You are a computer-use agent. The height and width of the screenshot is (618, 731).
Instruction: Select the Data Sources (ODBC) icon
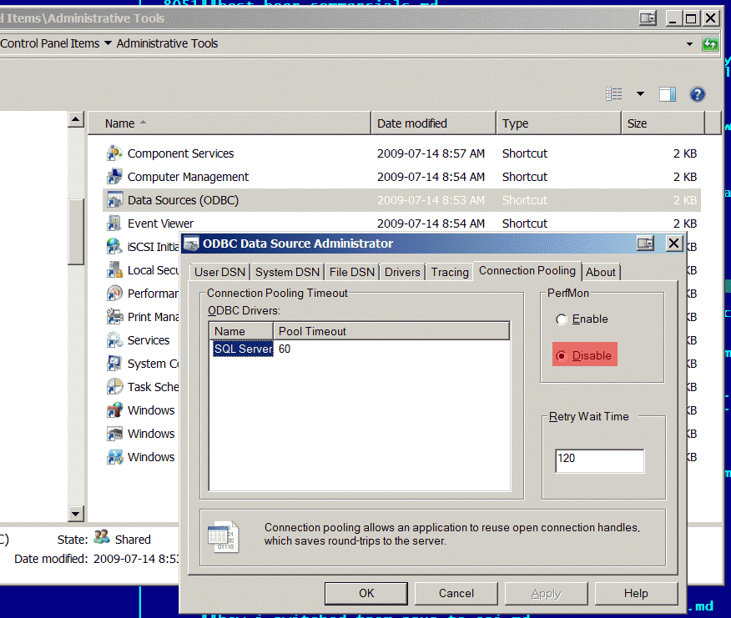(114, 200)
